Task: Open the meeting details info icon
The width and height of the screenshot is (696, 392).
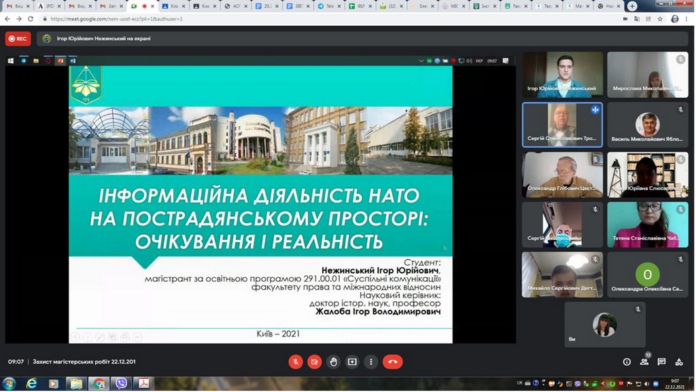Action: [x=627, y=361]
